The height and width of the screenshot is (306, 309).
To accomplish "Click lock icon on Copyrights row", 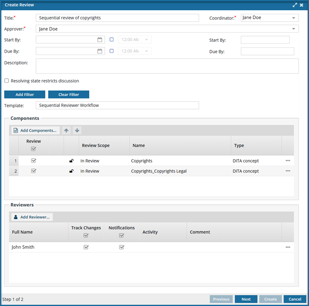I will point(71,161).
